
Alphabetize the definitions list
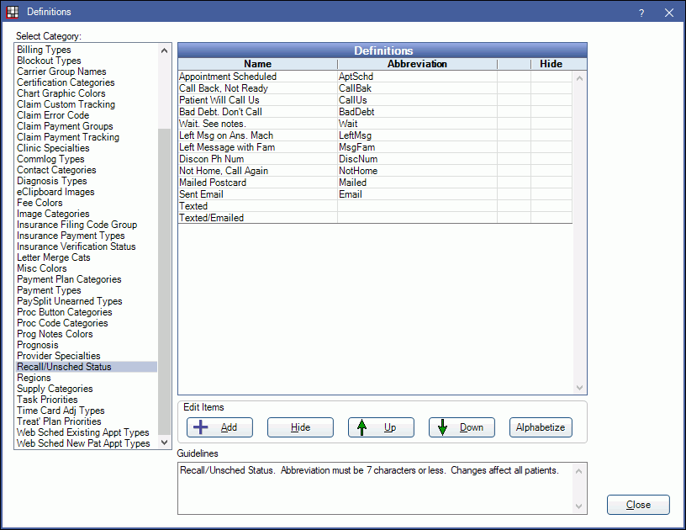pyautogui.click(x=541, y=427)
